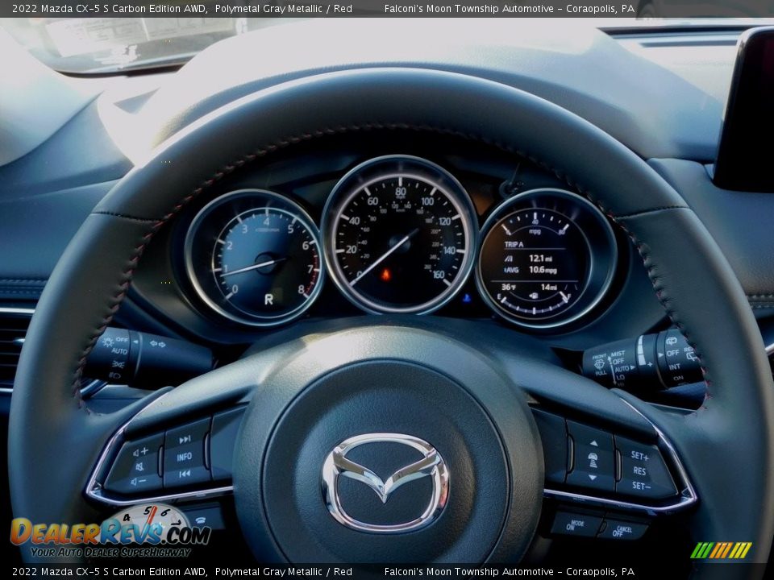
Task: Tap the 10.6 mpg average fuel economy reading
Action: coord(543,270)
